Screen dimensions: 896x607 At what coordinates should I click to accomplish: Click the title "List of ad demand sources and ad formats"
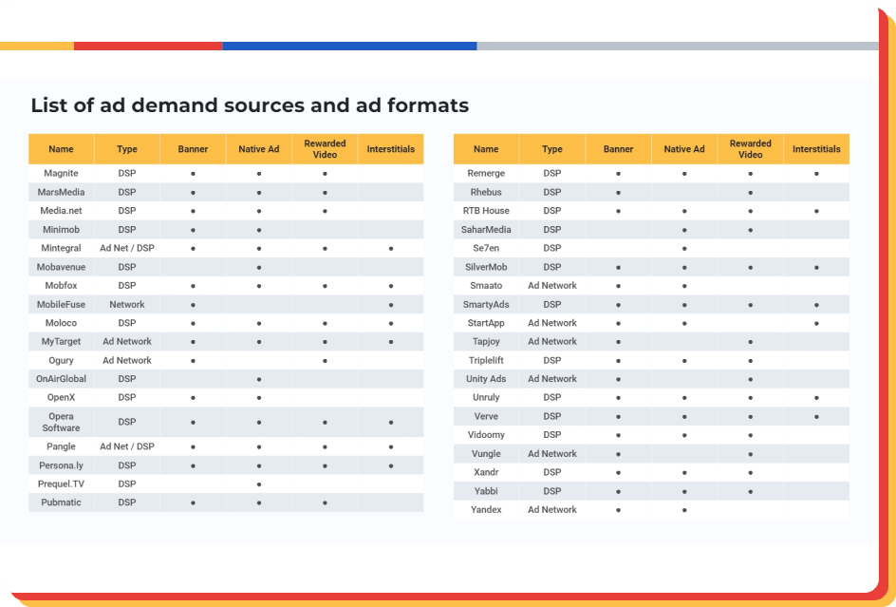[250, 105]
